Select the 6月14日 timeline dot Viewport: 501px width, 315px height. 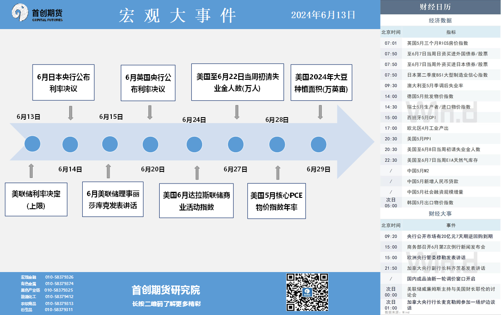coord(70,144)
